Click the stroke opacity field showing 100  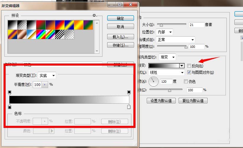click(196, 47)
